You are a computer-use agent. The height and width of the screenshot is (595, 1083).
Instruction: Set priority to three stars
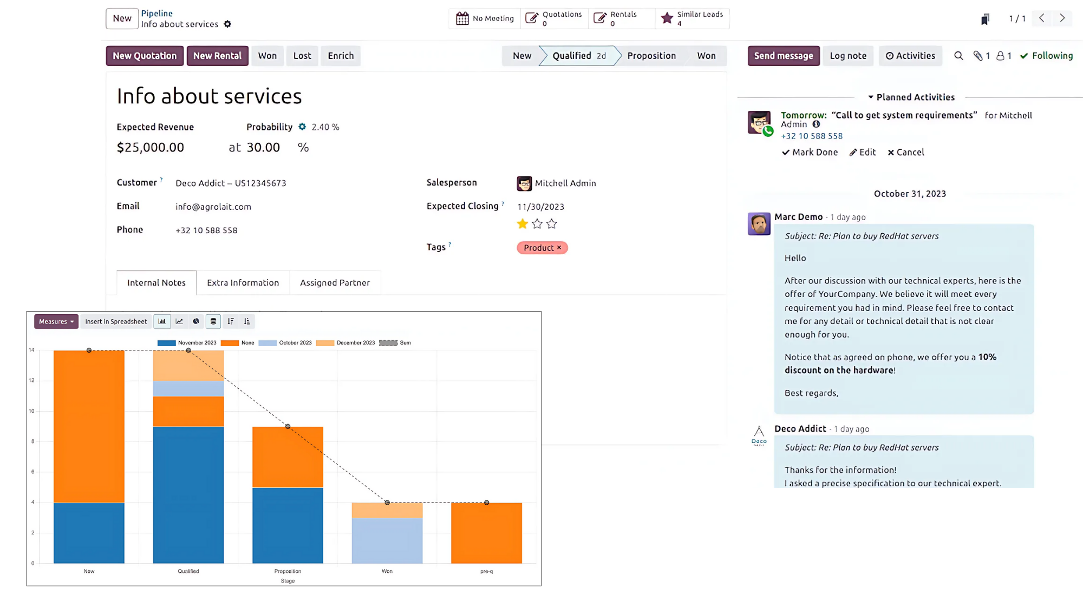552,224
